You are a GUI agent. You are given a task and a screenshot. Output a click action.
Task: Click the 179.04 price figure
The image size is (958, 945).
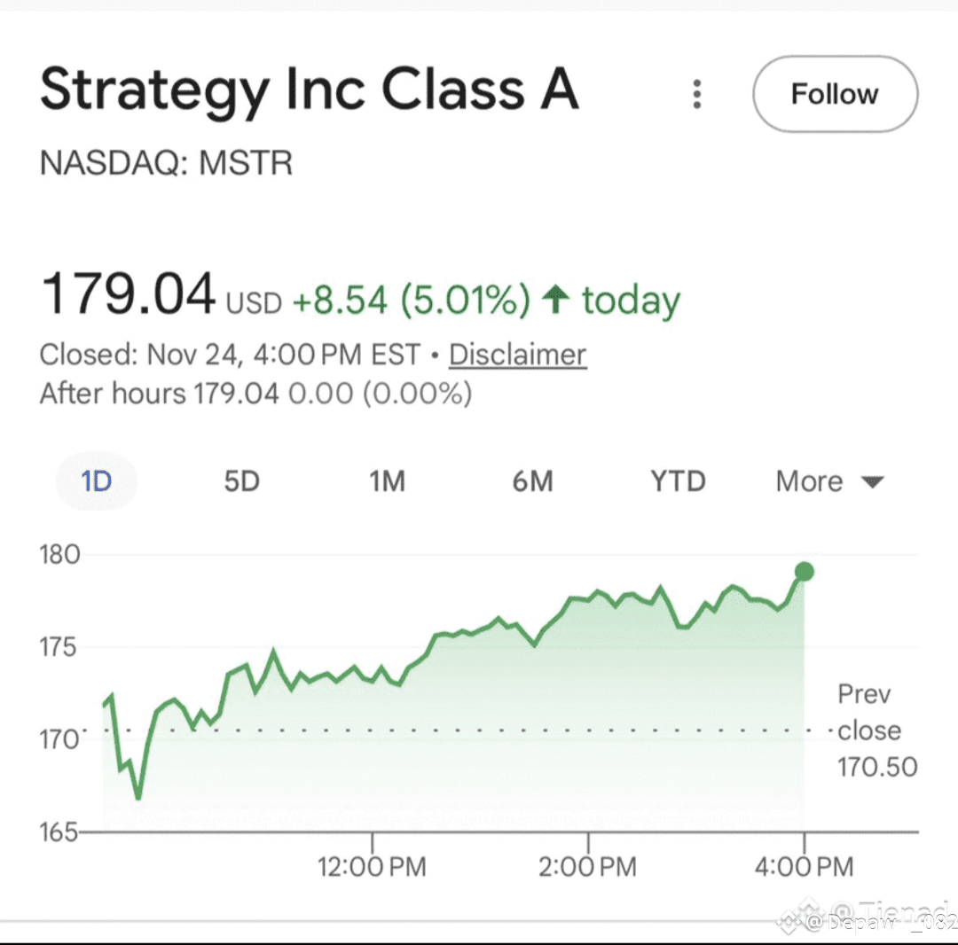[128, 294]
